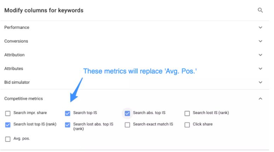Click the Bid simulator section label
Viewport: 274px width, 152px height.
(17, 82)
